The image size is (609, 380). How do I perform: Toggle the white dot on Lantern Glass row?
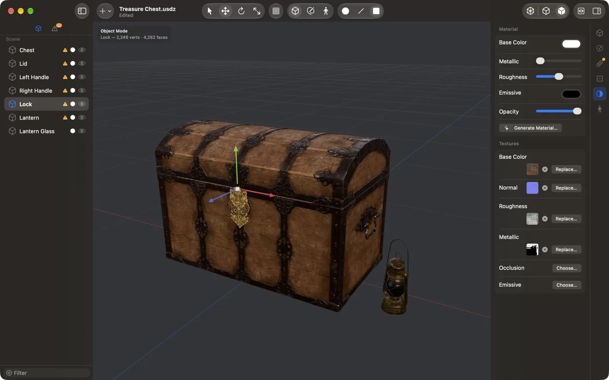pyautogui.click(x=73, y=131)
